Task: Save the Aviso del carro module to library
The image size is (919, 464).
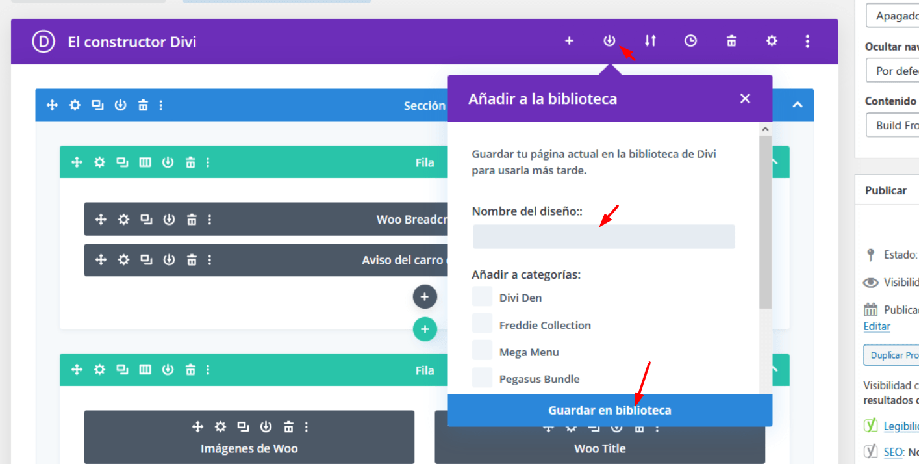Action: (169, 260)
